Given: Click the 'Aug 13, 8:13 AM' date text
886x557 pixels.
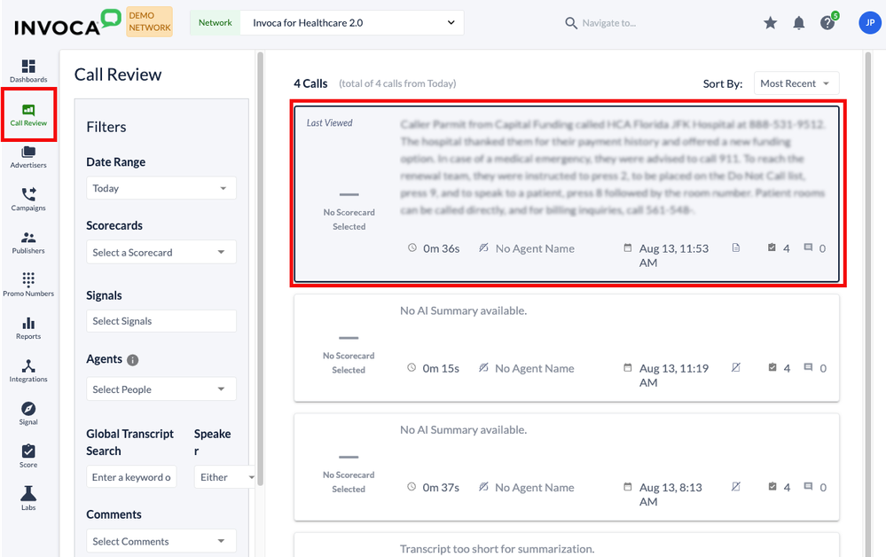Looking at the screenshot, I should click(670, 494).
